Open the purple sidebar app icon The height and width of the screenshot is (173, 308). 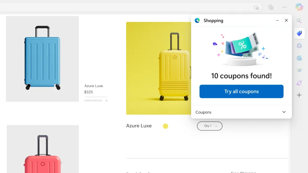(299, 83)
